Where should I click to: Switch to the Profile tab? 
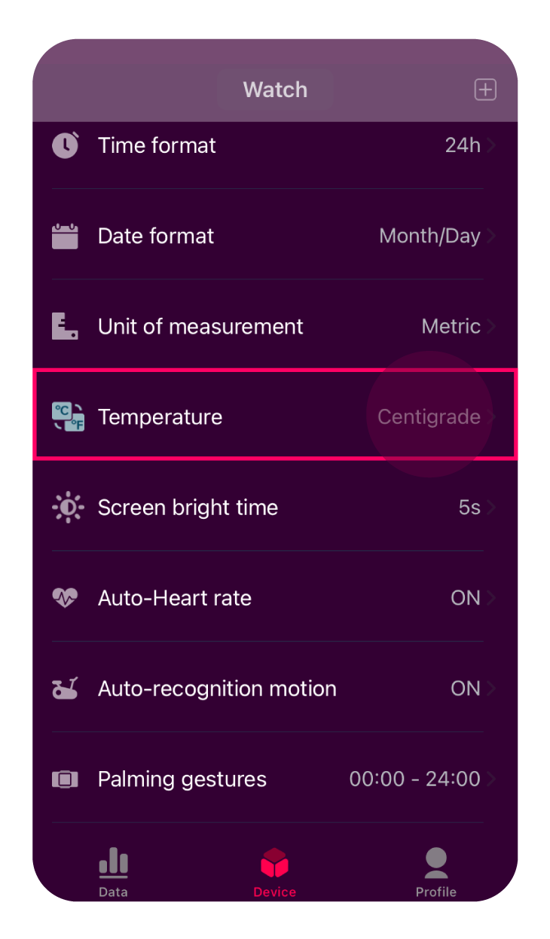(x=435, y=871)
